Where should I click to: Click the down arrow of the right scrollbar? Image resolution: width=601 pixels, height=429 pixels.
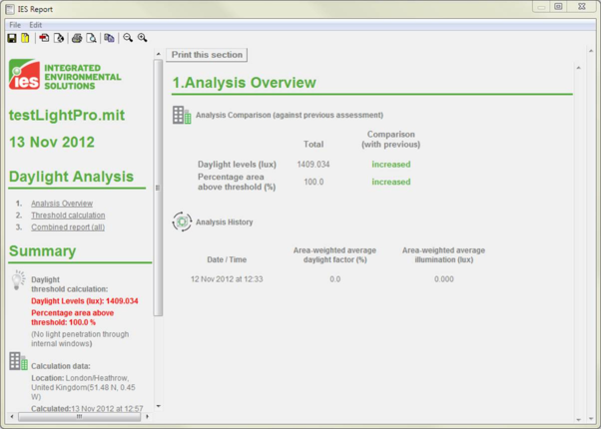pyautogui.click(x=578, y=419)
